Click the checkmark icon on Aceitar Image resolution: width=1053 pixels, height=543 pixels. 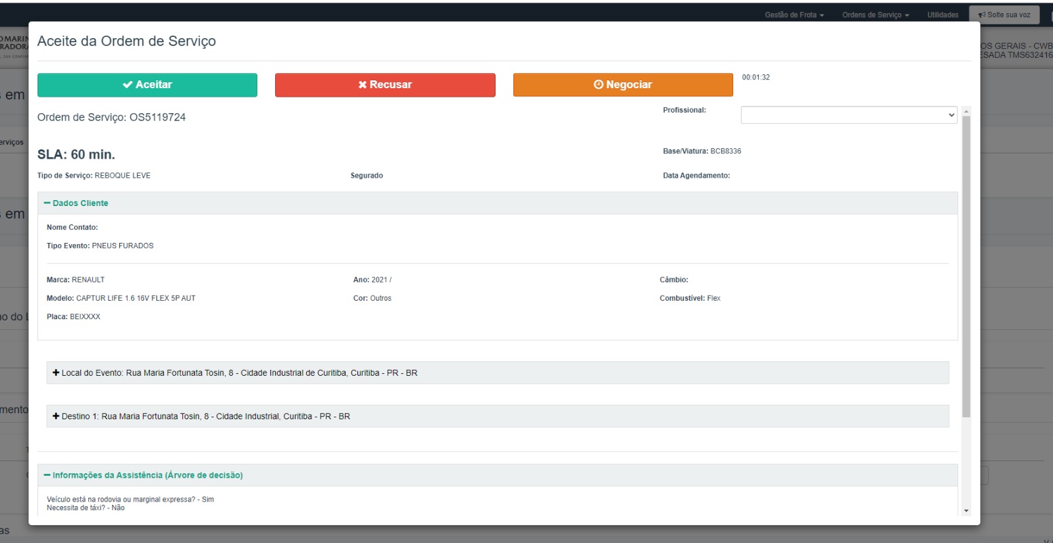128,85
